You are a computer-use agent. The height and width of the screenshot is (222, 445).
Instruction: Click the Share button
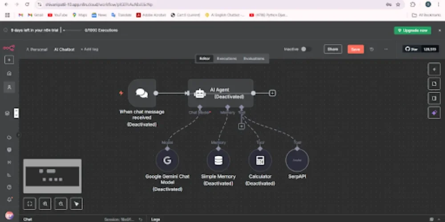pos(333,49)
